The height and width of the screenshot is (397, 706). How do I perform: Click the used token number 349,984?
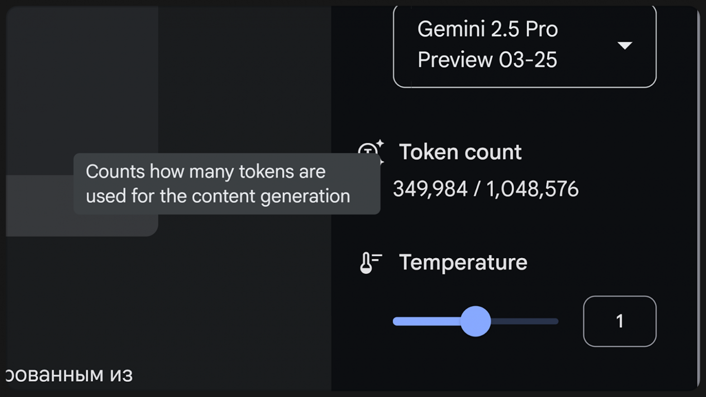pos(430,189)
